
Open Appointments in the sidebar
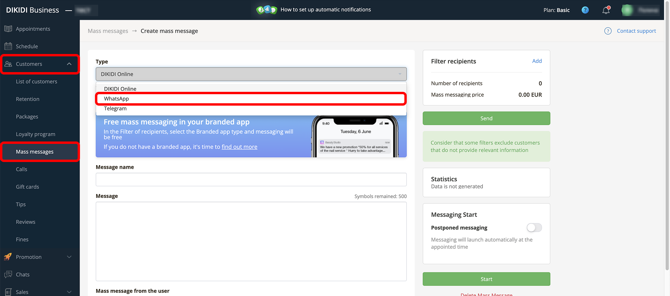[x=33, y=29]
